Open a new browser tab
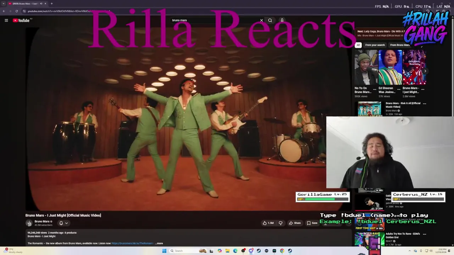 point(51,4)
